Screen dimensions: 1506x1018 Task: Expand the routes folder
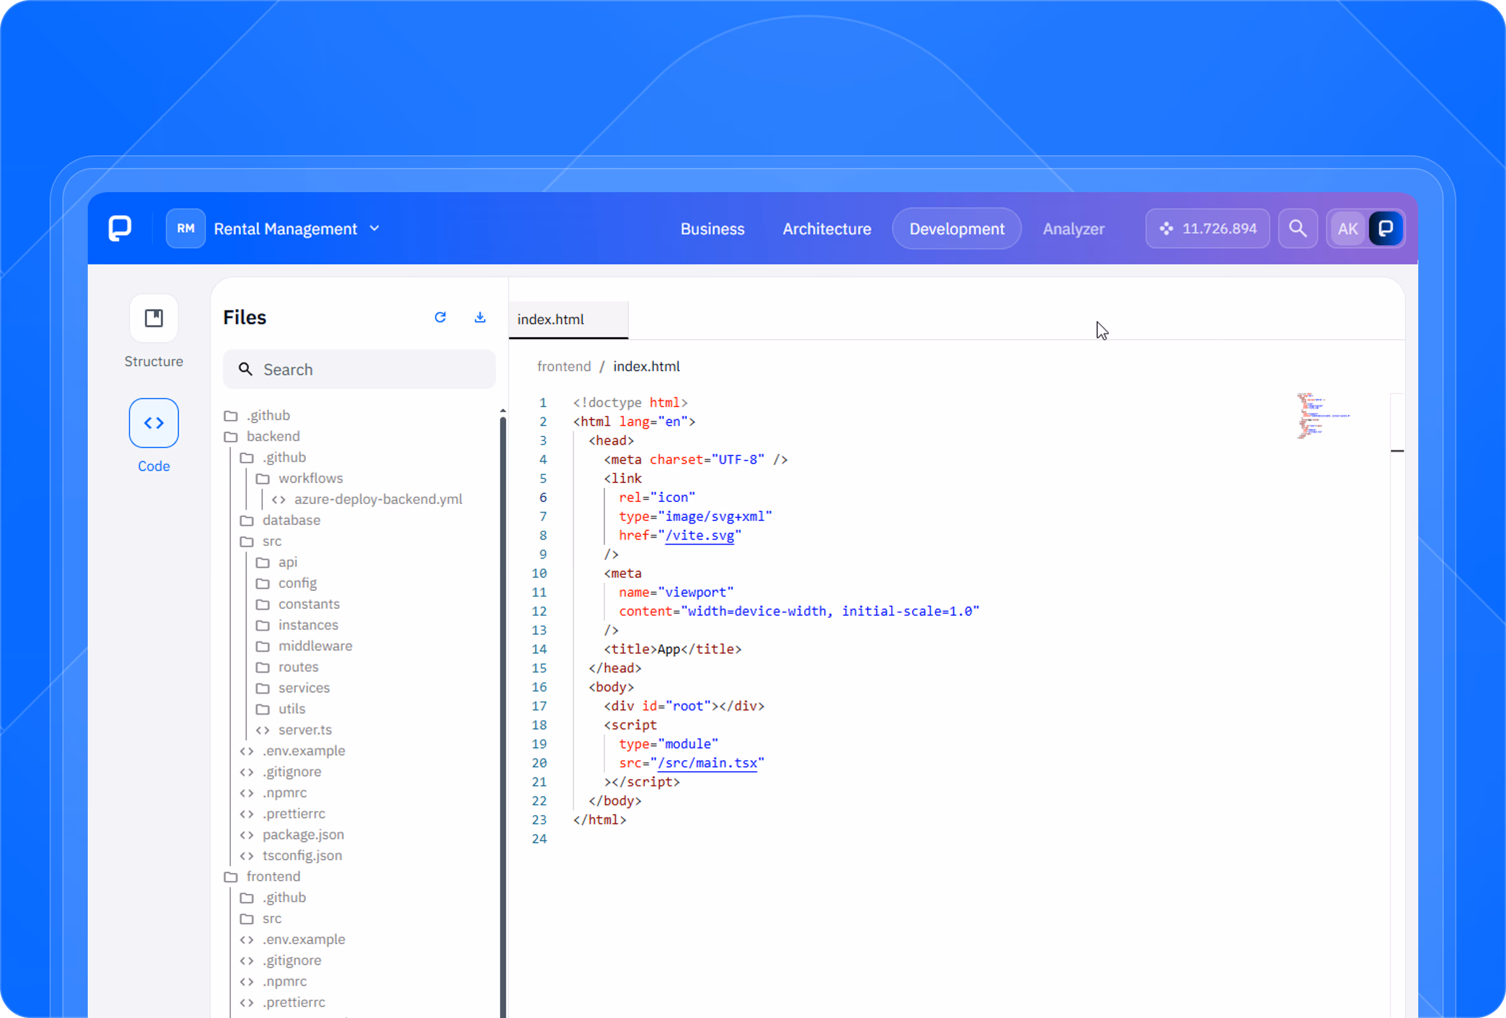[287, 667]
